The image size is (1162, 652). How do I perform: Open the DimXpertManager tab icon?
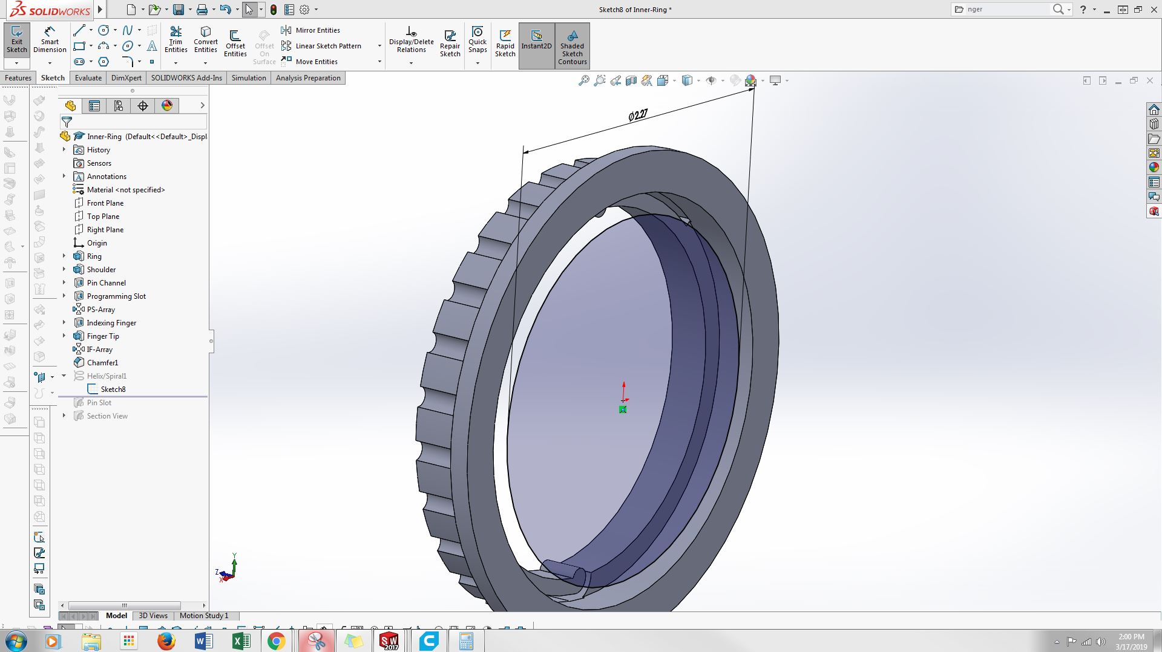143,106
